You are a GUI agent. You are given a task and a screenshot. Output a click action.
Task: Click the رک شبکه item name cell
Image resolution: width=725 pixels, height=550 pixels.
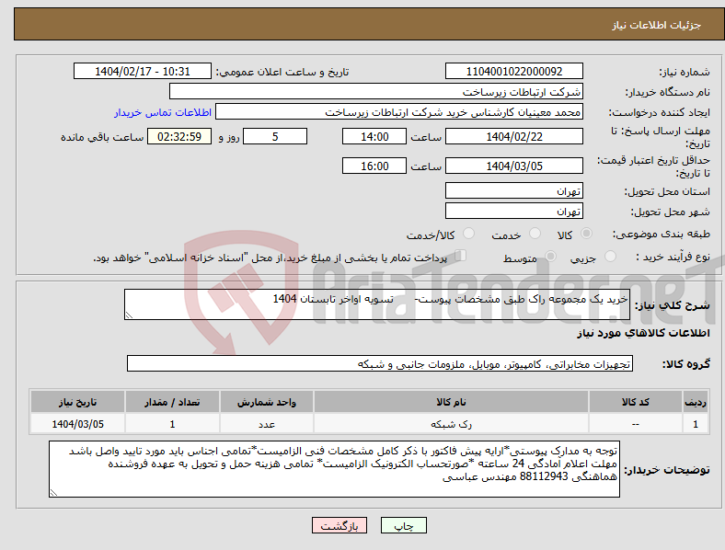tap(451, 424)
